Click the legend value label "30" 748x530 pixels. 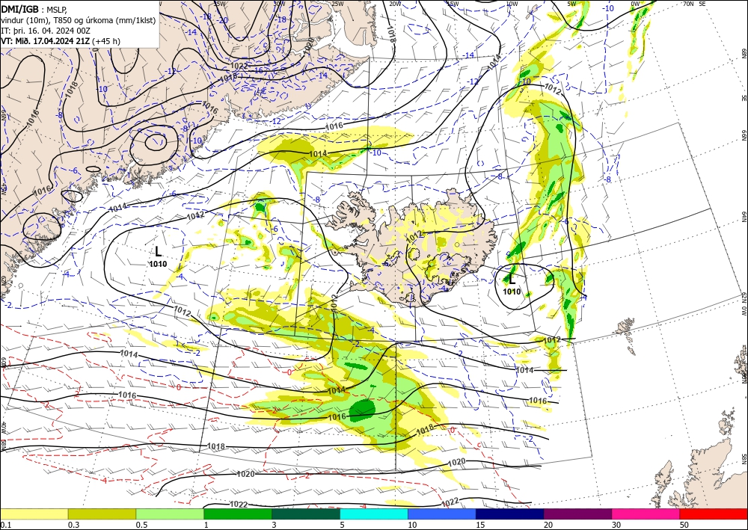pos(616,525)
